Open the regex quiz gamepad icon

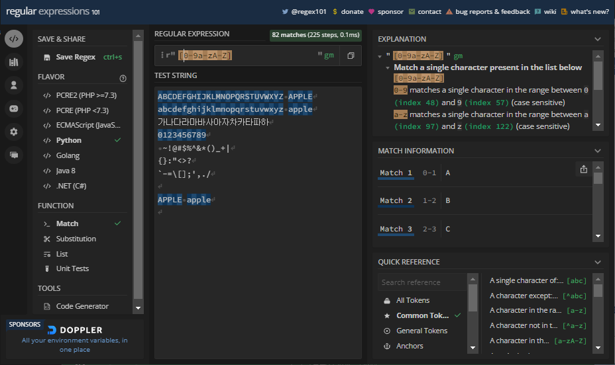click(x=14, y=108)
